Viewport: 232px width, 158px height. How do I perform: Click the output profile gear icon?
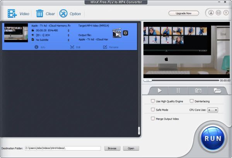click(125, 33)
